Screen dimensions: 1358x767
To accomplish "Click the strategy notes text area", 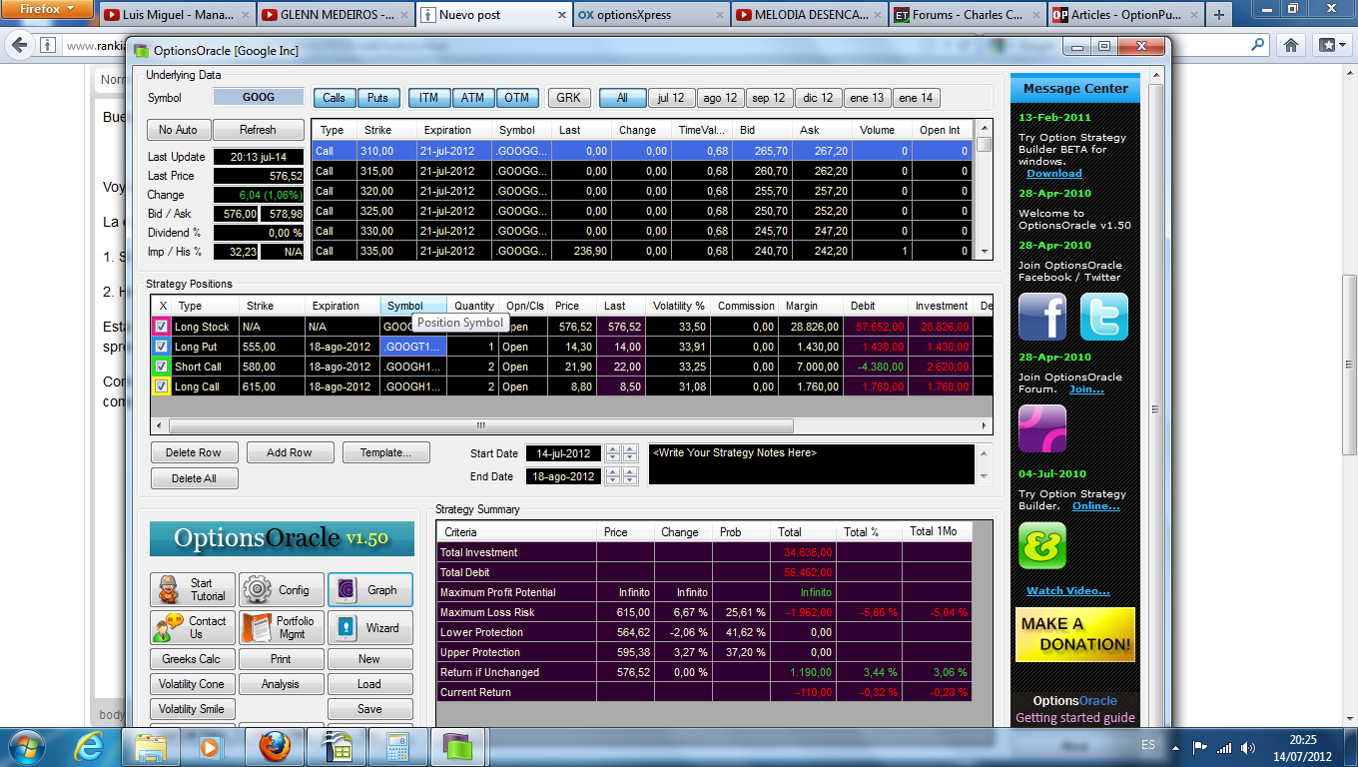I will tap(811, 464).
